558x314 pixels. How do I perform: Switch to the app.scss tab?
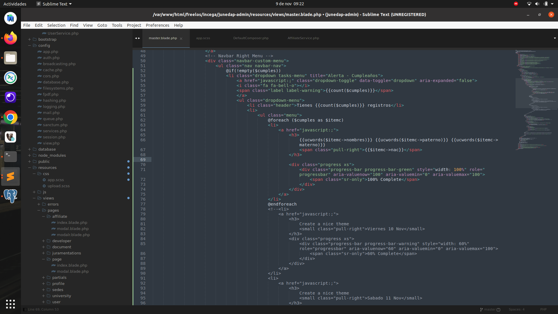pos(203,38)
